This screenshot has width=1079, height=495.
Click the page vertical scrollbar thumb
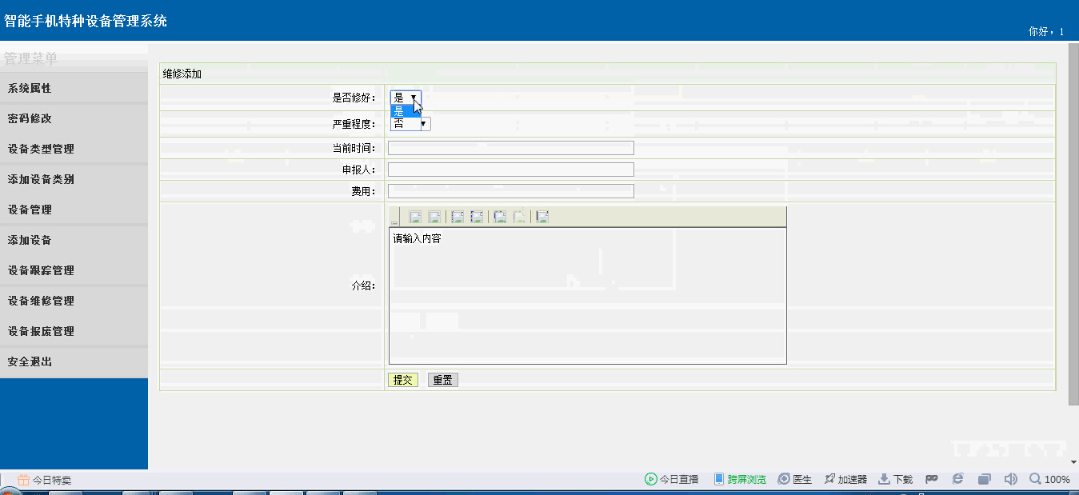point(1073,223)
